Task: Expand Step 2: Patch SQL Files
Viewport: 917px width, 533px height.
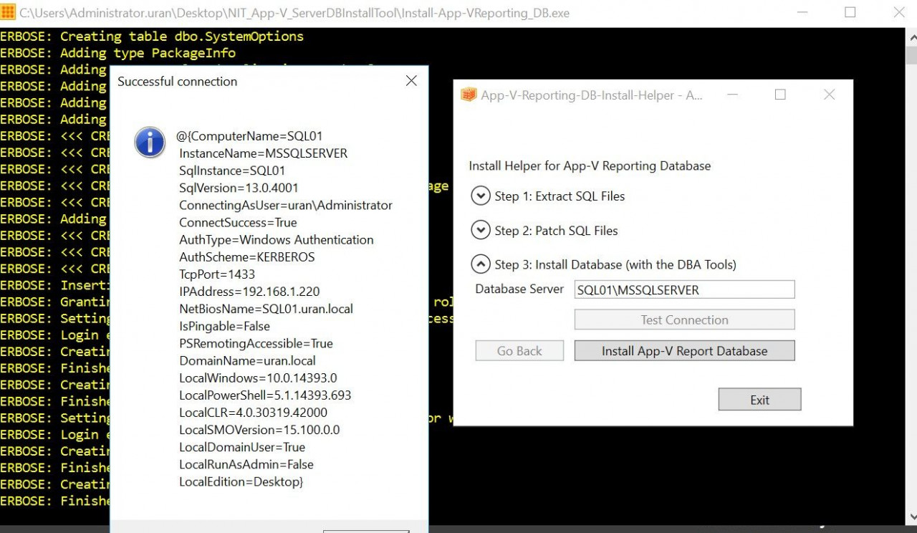Action: coord(481,230)
